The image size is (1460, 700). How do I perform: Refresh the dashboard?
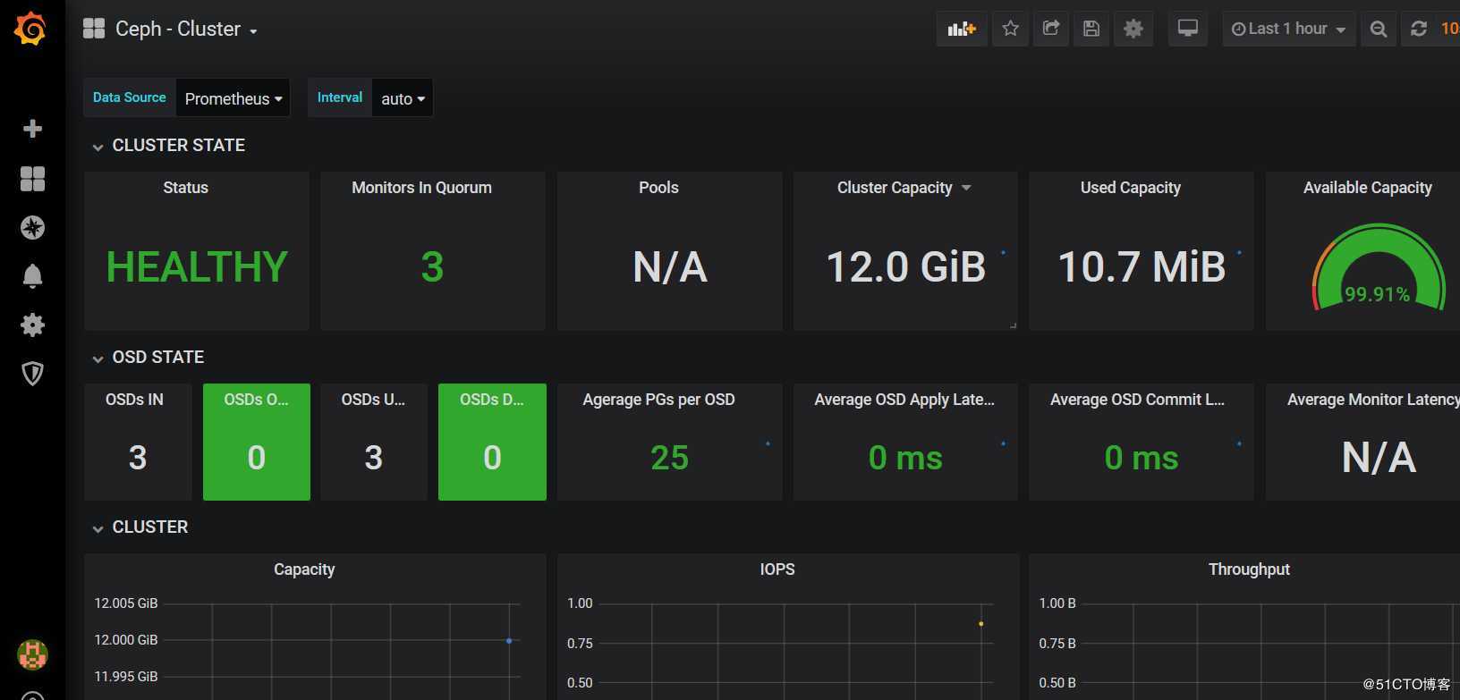pyautogui.click(x=1419, y=29)
